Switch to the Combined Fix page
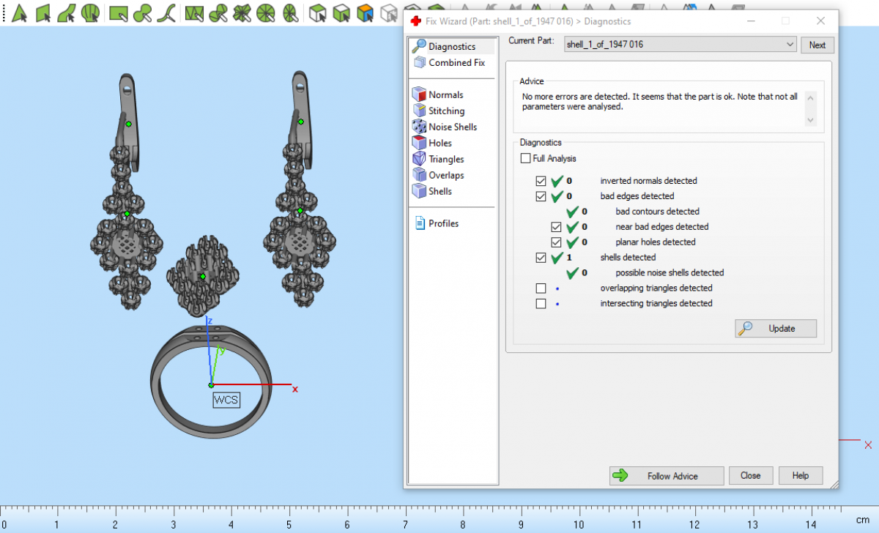This screenshot has height=533, width=879. point(456,62)
